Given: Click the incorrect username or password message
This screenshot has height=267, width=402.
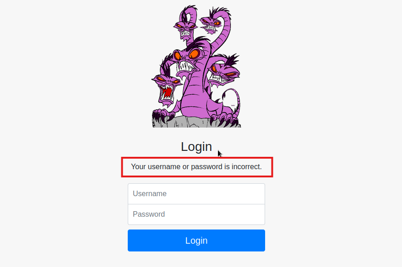Looking at the screenshot, I should pyautogui.click(x=196, y=167).
